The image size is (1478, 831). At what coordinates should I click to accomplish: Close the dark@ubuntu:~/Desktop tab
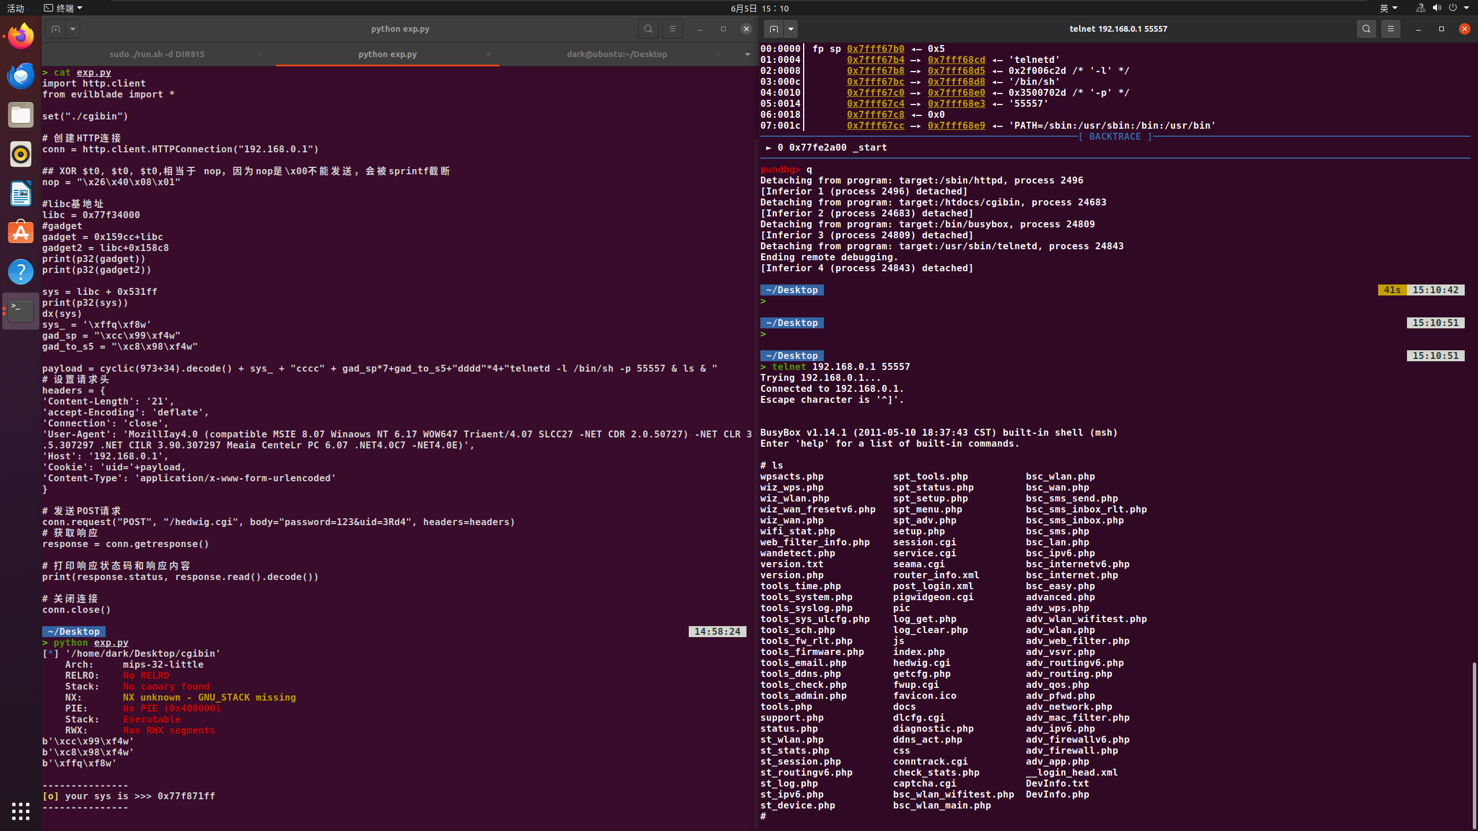point(718,54)
